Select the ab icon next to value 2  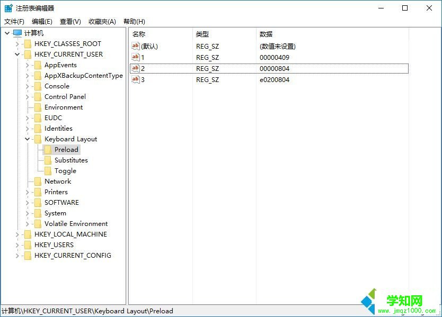136,68
